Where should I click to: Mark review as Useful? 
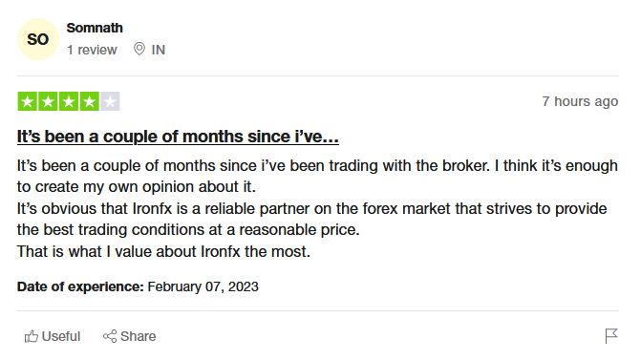click(x=53, y=336)
